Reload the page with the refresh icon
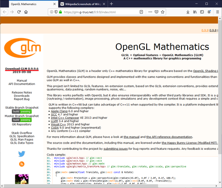Viewport: 222px width, 188px height. (19, 12)
